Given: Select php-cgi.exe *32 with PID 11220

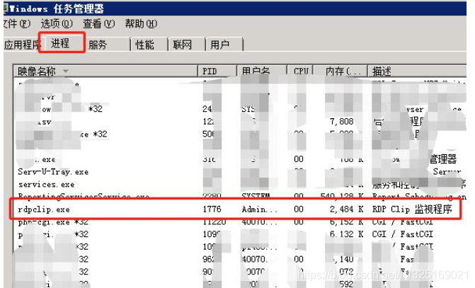Looking at the screenshot, I should coord(53,222).
